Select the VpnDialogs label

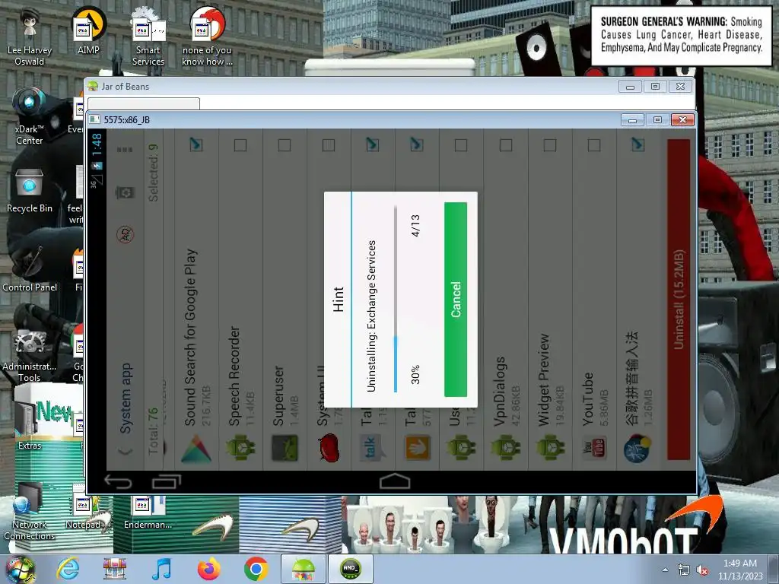tap(500, 392)
